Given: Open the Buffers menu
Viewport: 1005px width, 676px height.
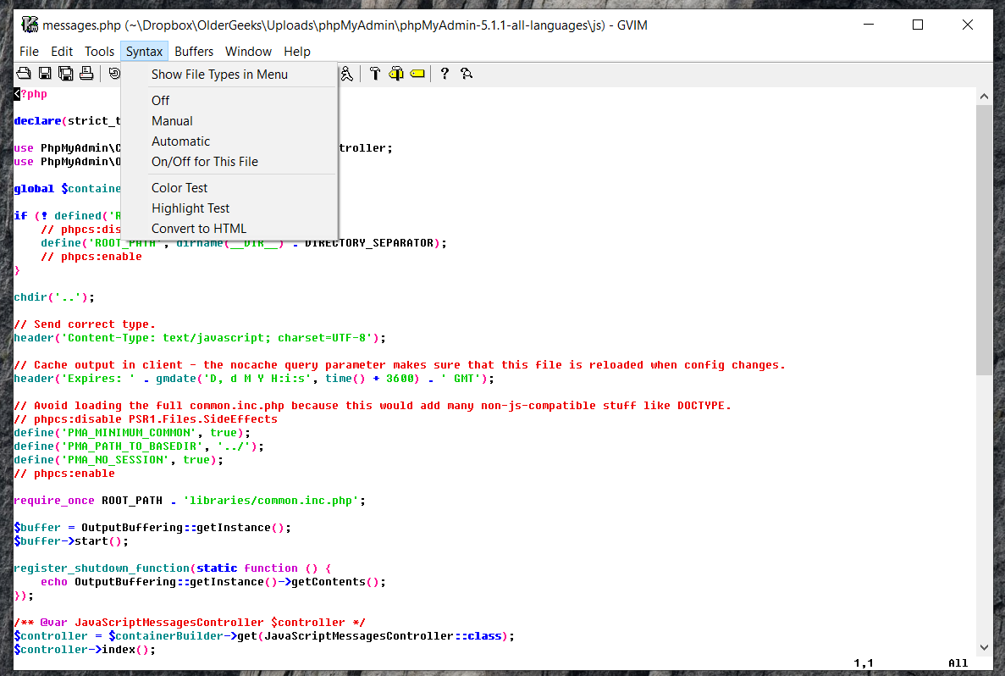Looking at the screenshot, I should coord(194,52).
